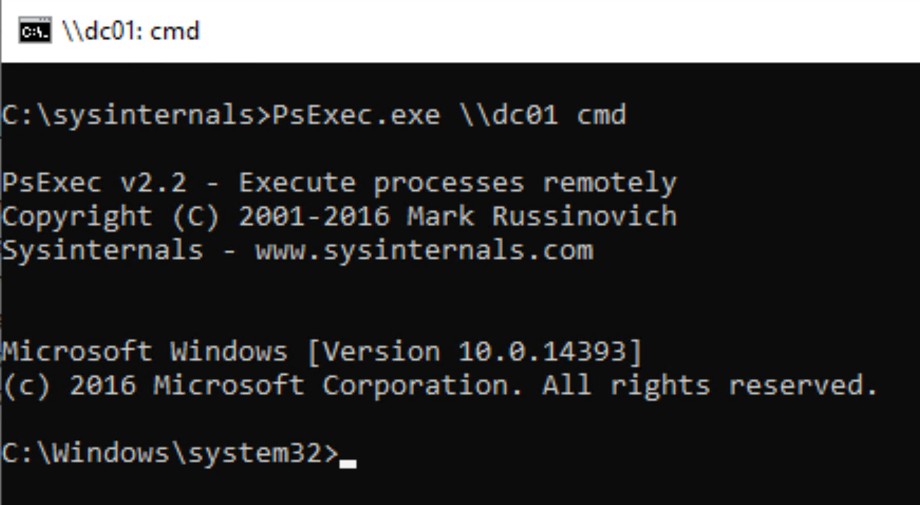Screen dimensions: 920x505
Task: Click the blinking cursor after the system32 prompt
Action: point(348,463)
